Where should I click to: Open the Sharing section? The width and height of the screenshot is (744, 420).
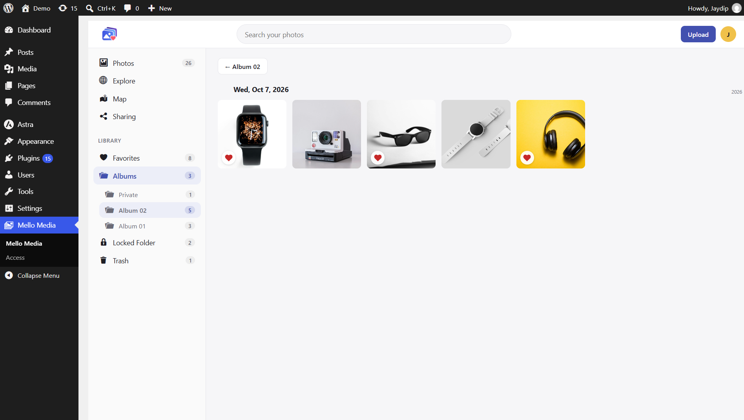[x=147, y=116]
